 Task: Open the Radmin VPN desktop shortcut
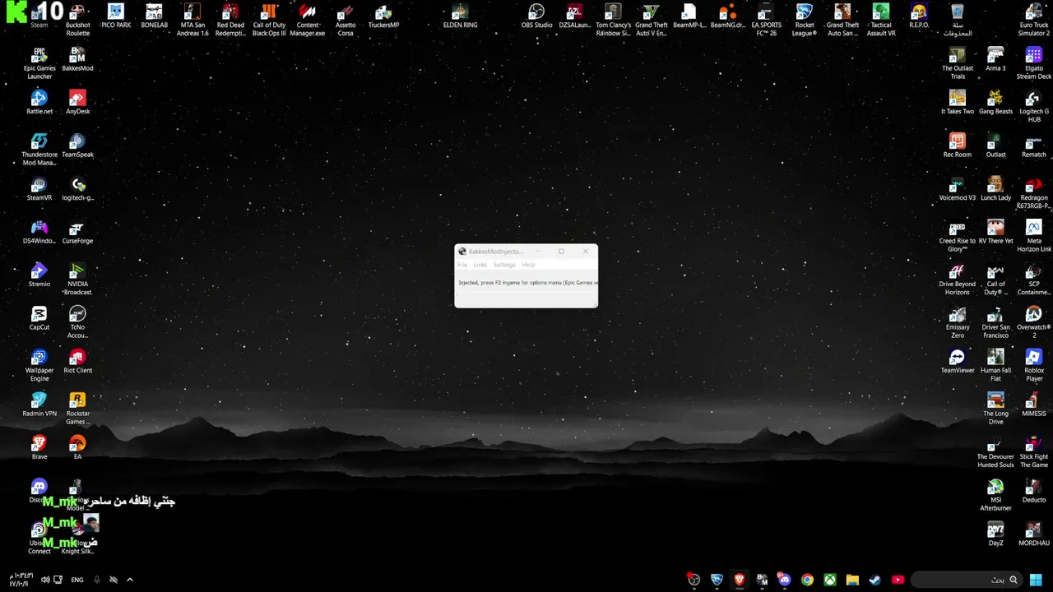coord(39,405)
